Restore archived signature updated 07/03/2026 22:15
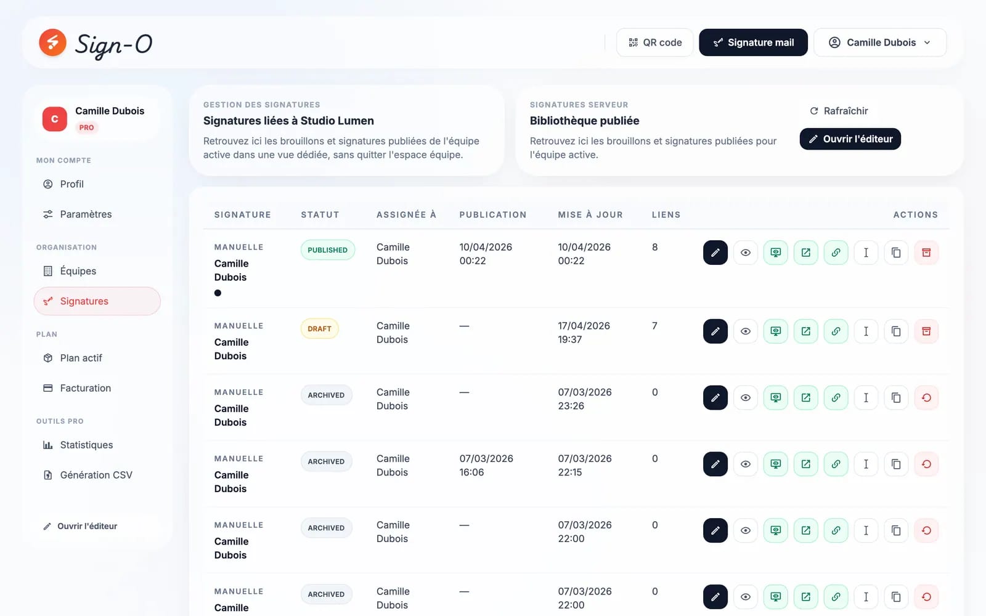The height and width of the screenshot is (616, 986). pyautogui.click(x=926, y=464)
